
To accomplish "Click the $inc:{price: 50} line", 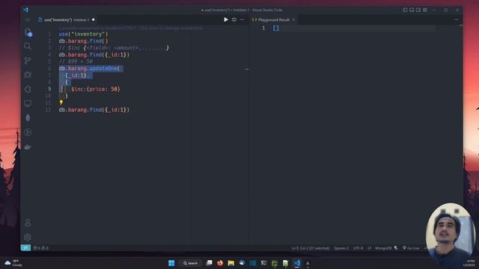I will tap(96, 89).
